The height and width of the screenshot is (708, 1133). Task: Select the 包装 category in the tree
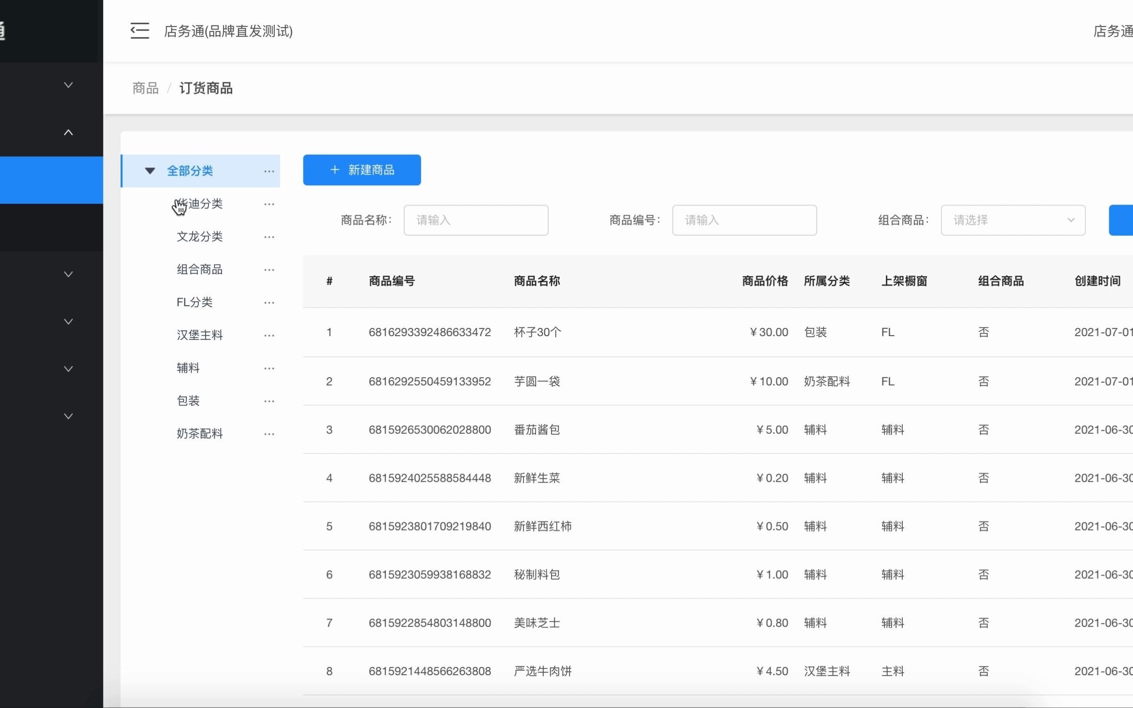tap(188, 401)
